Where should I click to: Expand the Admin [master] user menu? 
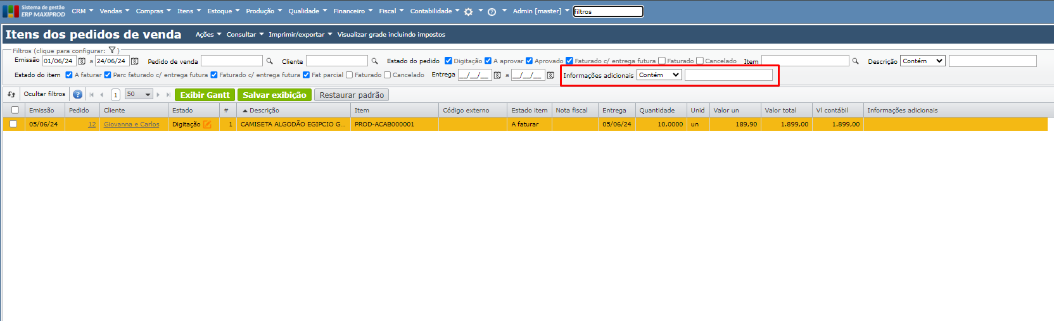coord(541,11)
